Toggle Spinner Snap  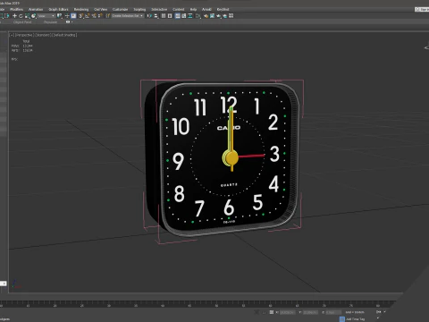[100, 16]
